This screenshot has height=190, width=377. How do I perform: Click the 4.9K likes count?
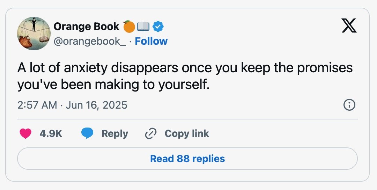point(51,133)
